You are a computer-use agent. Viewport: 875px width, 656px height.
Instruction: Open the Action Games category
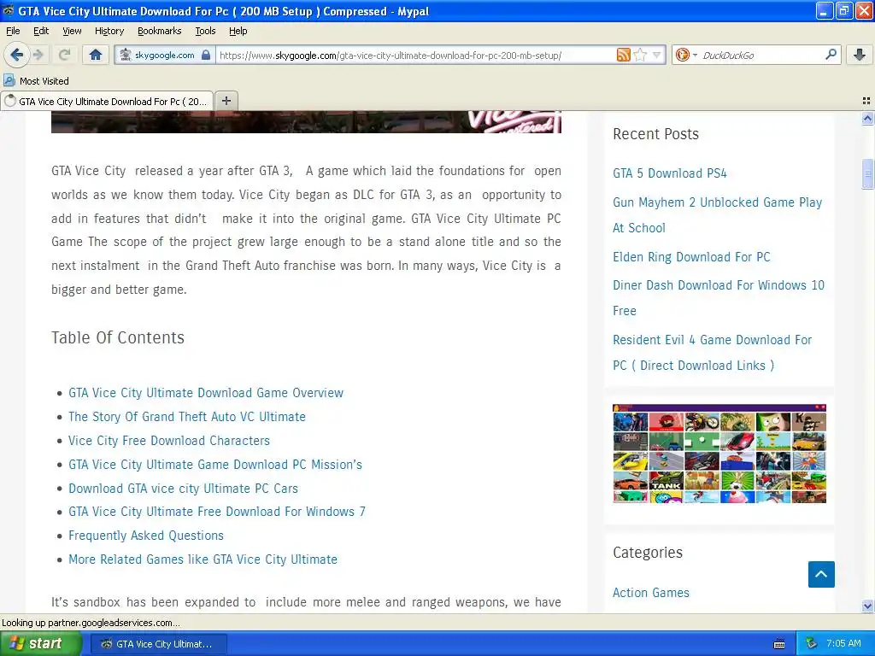point(650,593)
